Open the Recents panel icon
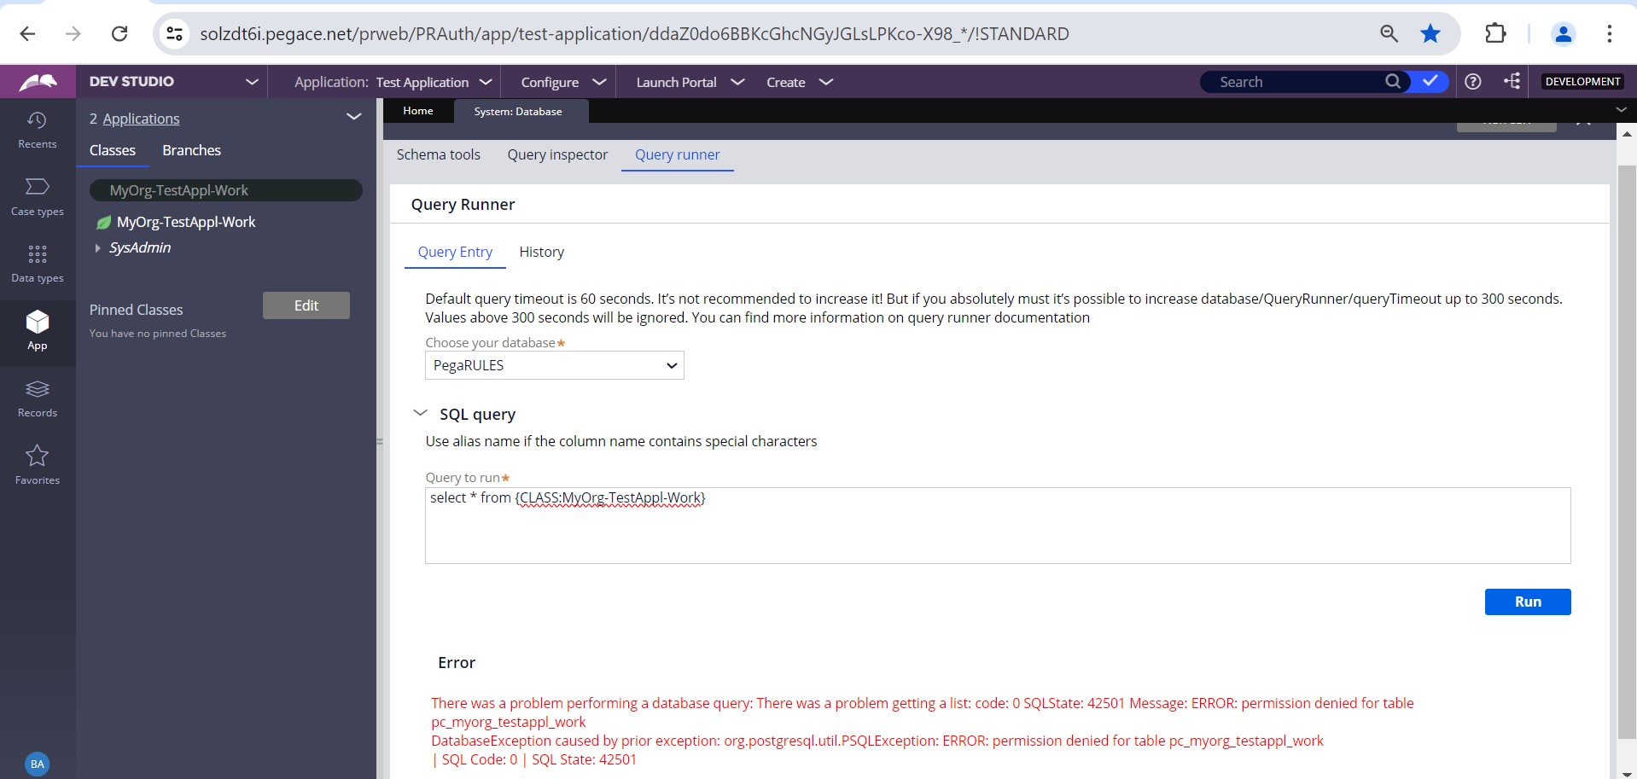 click(37, 130)
